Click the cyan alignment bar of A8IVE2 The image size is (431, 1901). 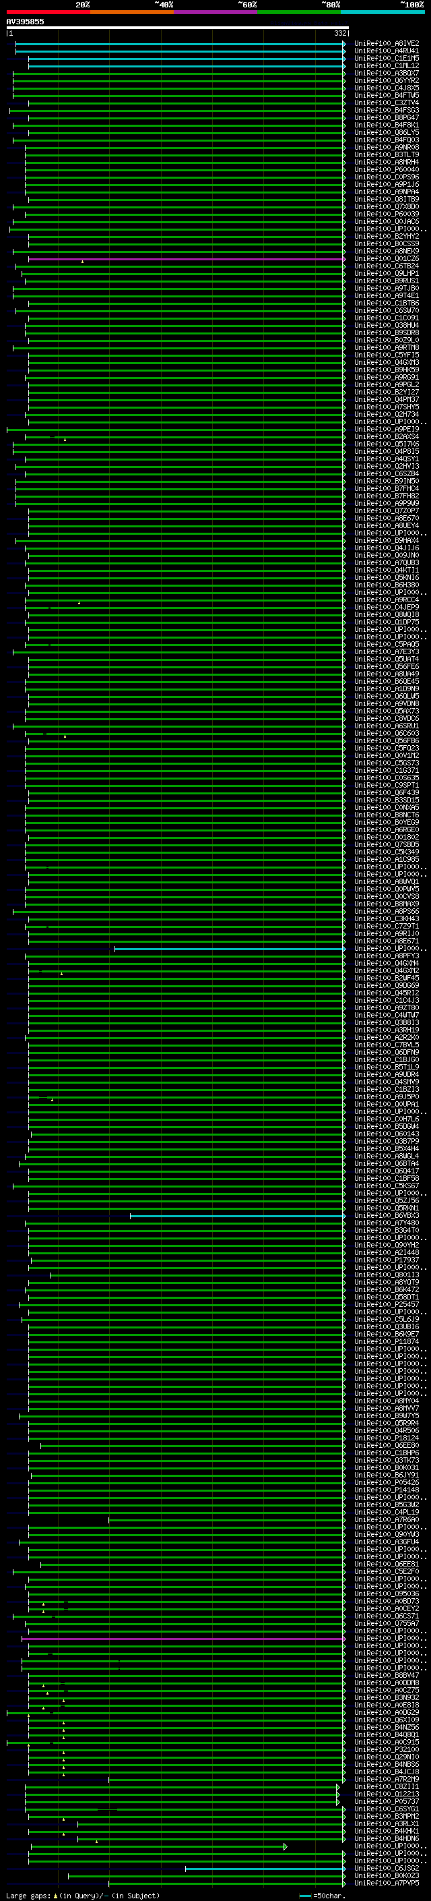pos(180,44)
